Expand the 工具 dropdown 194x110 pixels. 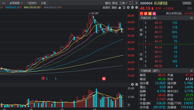pyautogui.click(x=123, y=3)
